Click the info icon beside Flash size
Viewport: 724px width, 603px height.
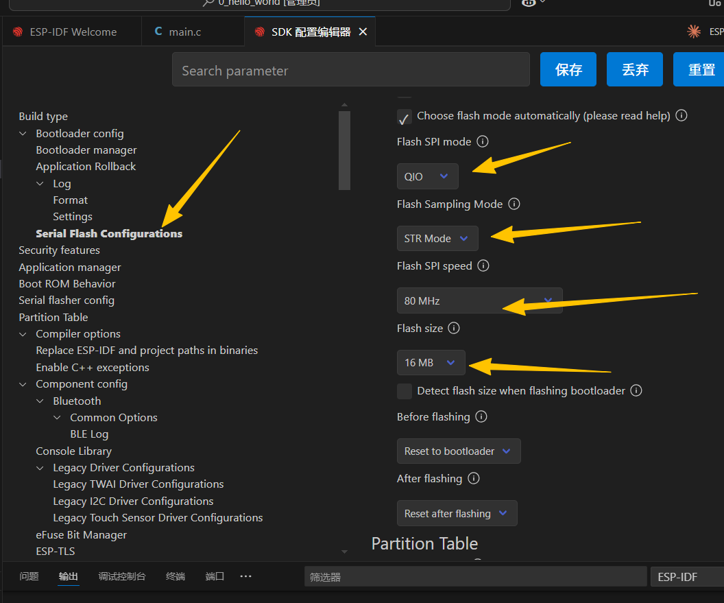point(454,328)
